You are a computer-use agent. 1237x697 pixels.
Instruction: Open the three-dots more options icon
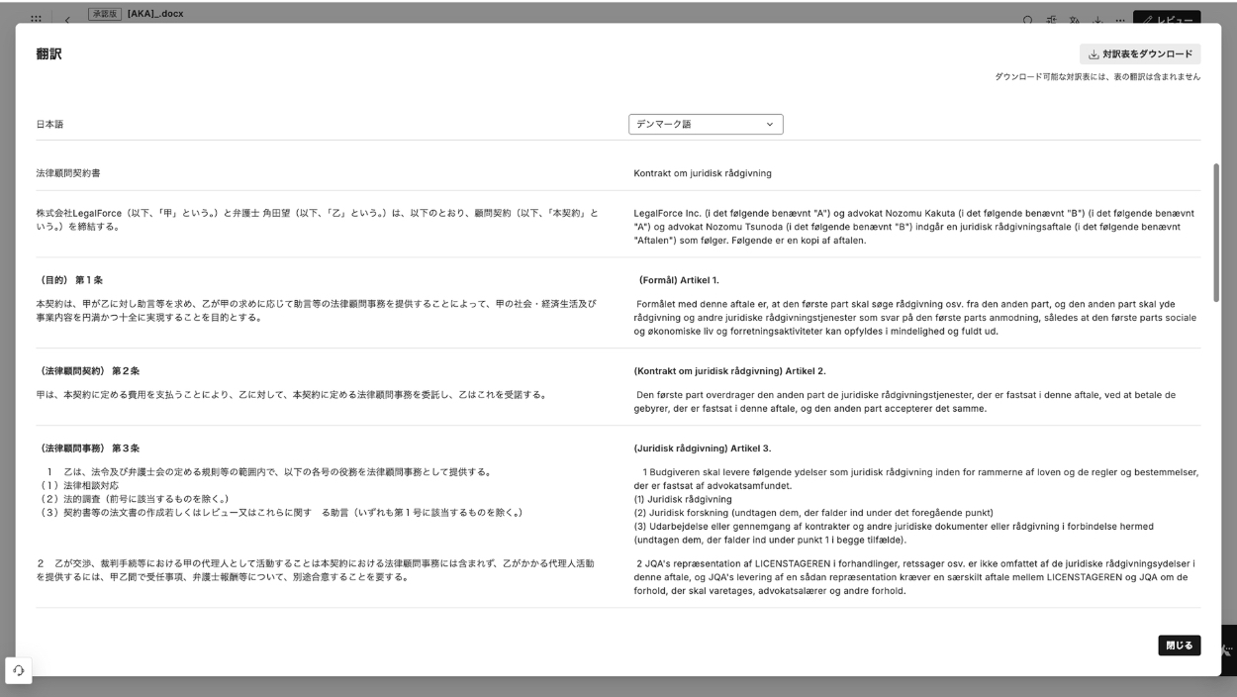pyautogui.click(x=1120, y=19)
